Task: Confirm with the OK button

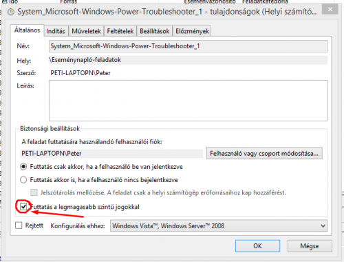Action: (x=257, y=246)
